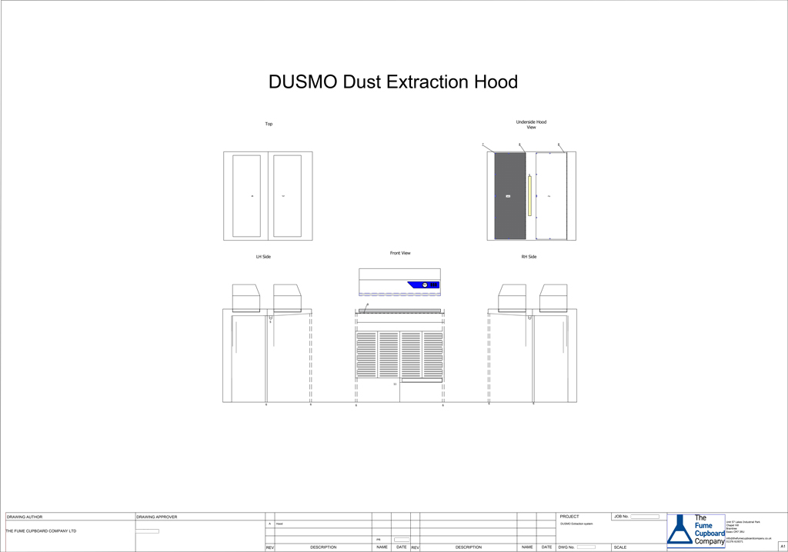The image size is (788, 552).
Task: Click the blue flask logo icon
Action: tap(679, 530)
